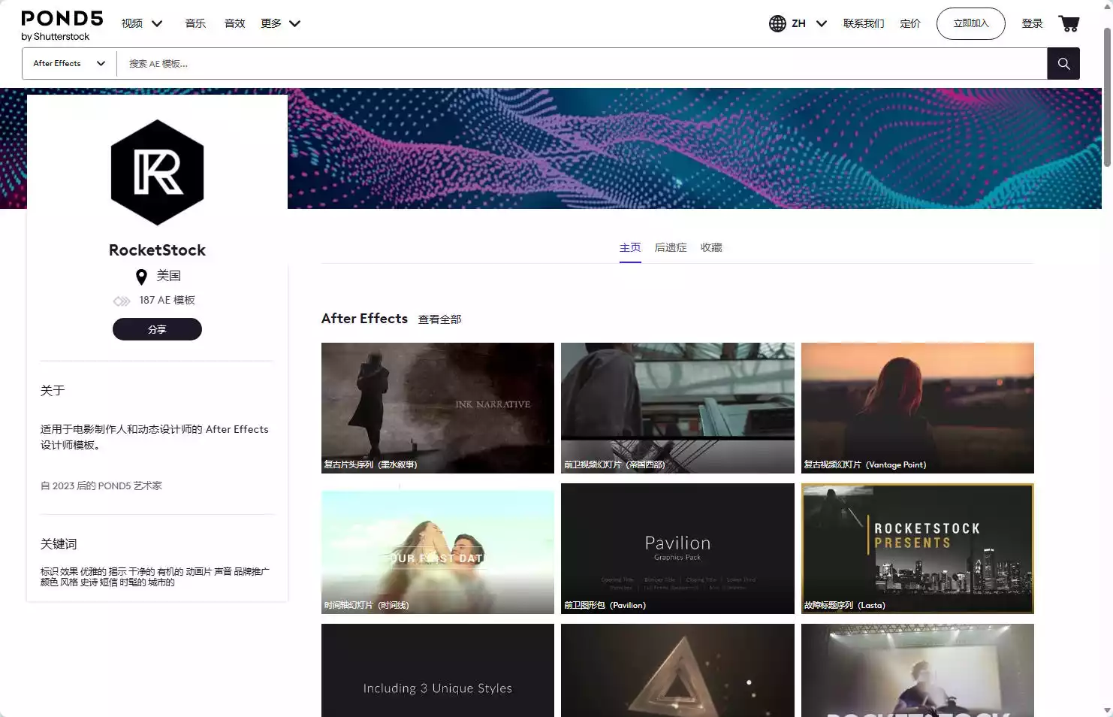The image size is (1113, 717).
Task: Click the 187 AE 模板 text
Action: [x=167, y=301]
